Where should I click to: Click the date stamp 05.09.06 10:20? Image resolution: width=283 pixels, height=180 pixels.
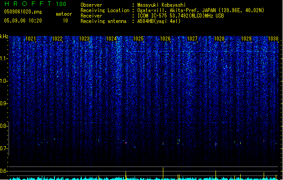point(23,21)
